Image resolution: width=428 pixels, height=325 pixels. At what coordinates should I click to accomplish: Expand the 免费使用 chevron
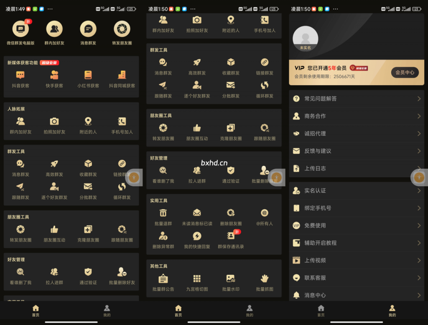[x=419, y=226]
